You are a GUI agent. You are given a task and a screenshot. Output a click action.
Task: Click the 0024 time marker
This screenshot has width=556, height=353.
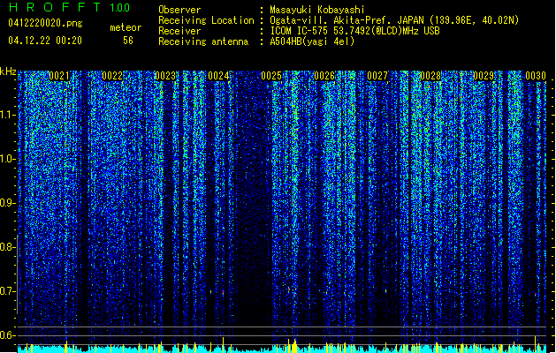click(218, 76)
